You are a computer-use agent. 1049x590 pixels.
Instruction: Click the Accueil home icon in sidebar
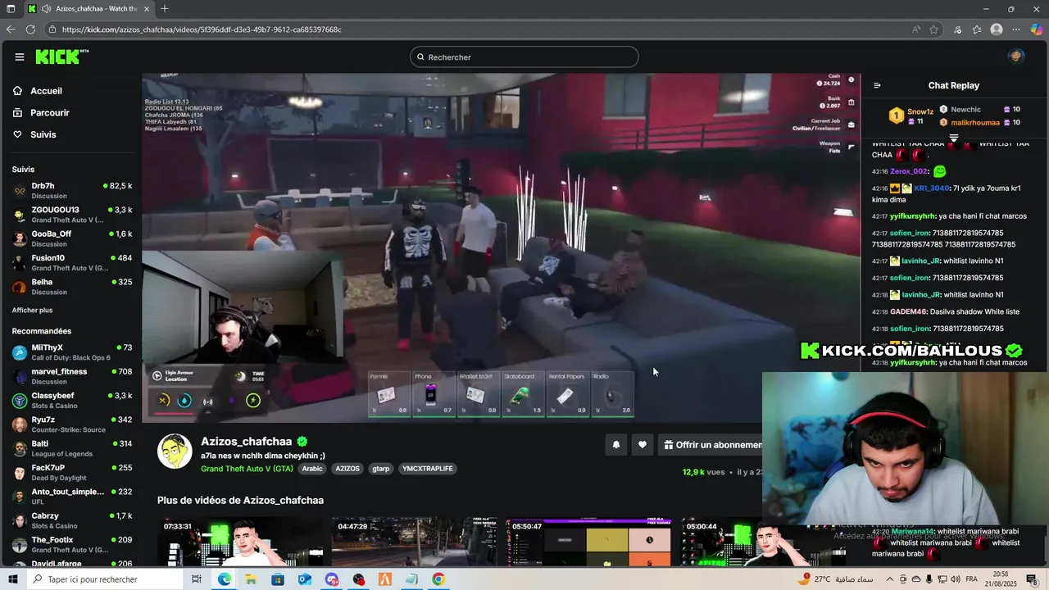(18, 91)
